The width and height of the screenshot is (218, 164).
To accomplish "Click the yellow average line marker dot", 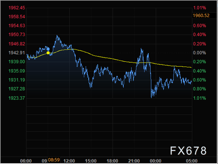I will tap(48, 53).
